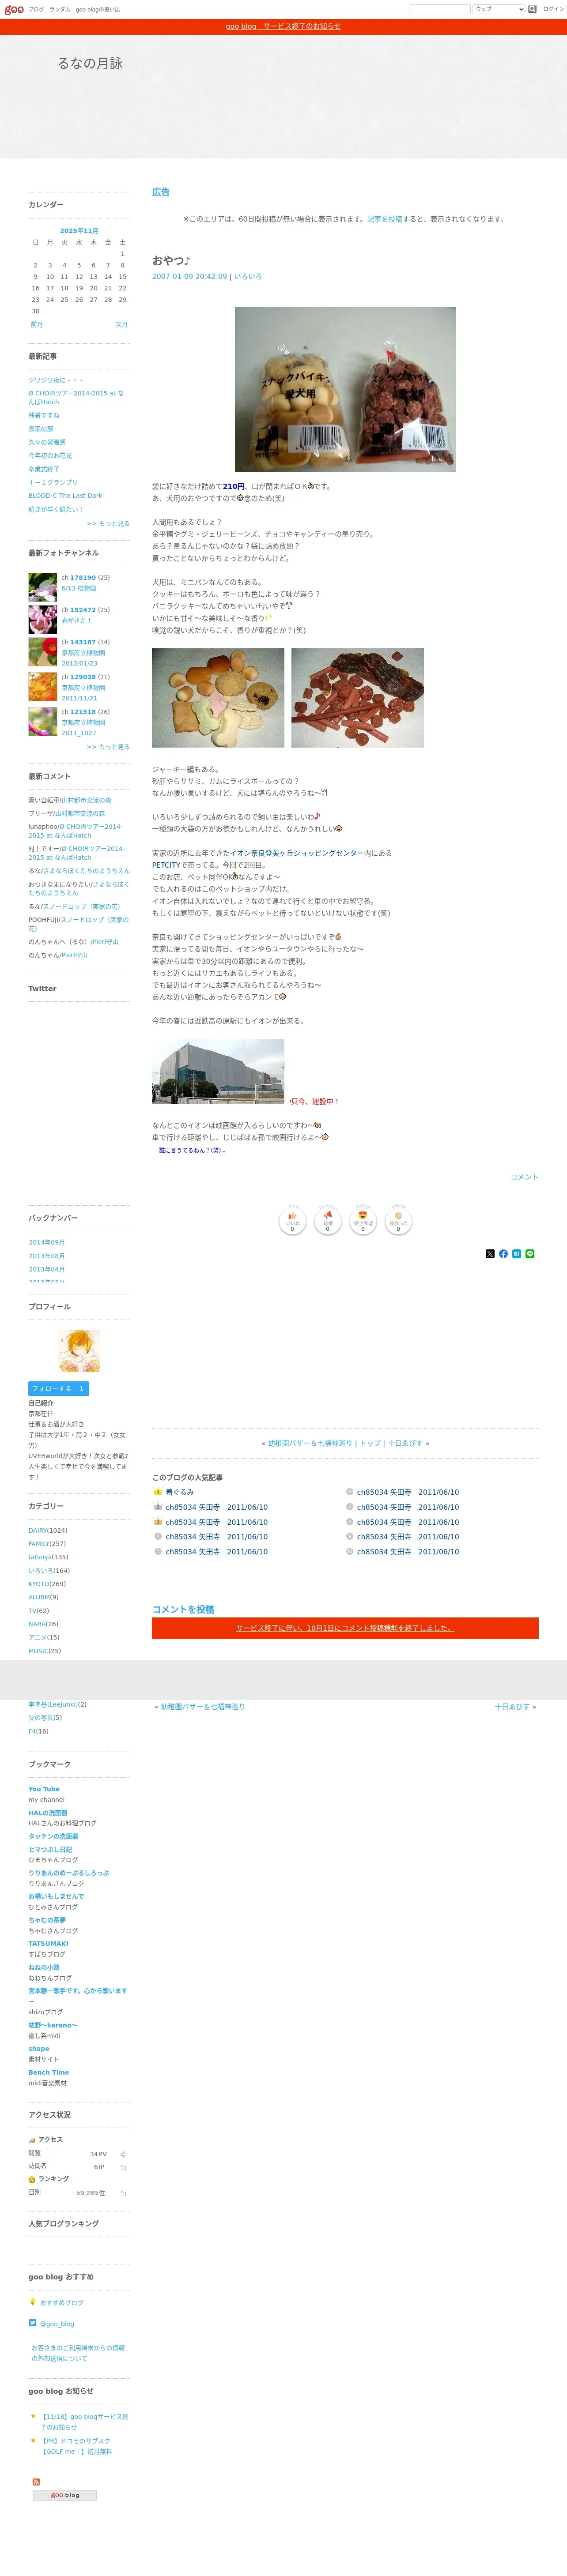Open the Aeon construction building photo
Image resolution: width=567 pixels, height=2576 pixels.
218,1071
